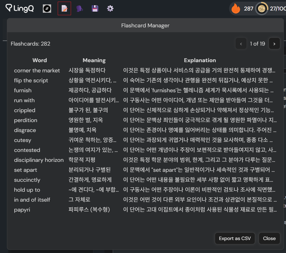Screen dimensions: 286x253
Task: Click the Meaning column header
Action: (x=94, y=60)
